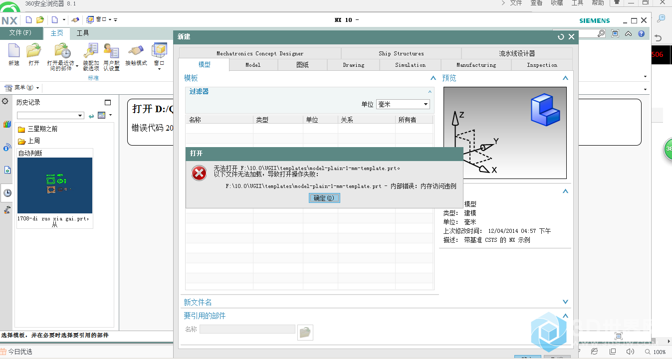Viewport: 672px width, 359px height.
Task: Maximize the 历史记录 panel with the square icon
Action: point(108,102)
